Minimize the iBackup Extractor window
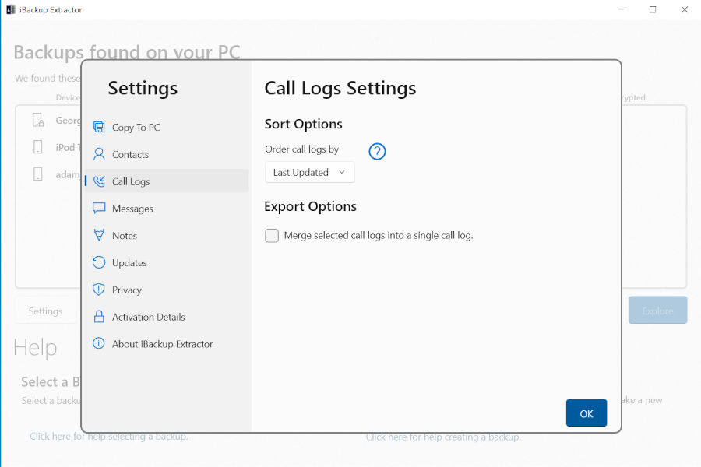The image size is (701, 467). 621,9
